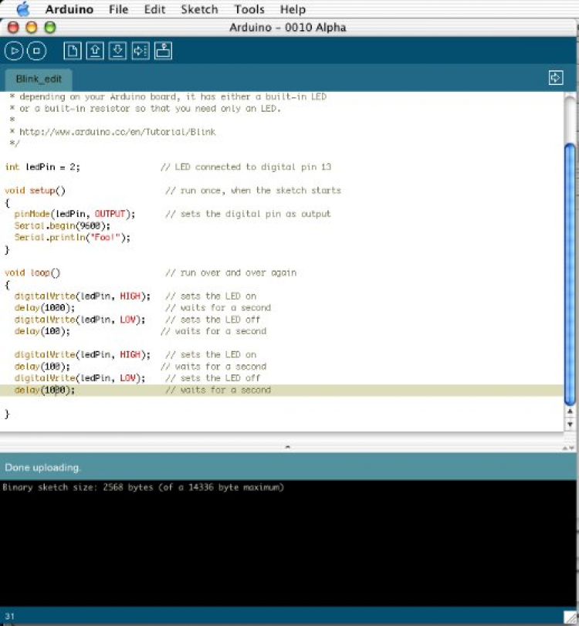Open the Sketch menu
579x626 pixels.
pos(199,9)
